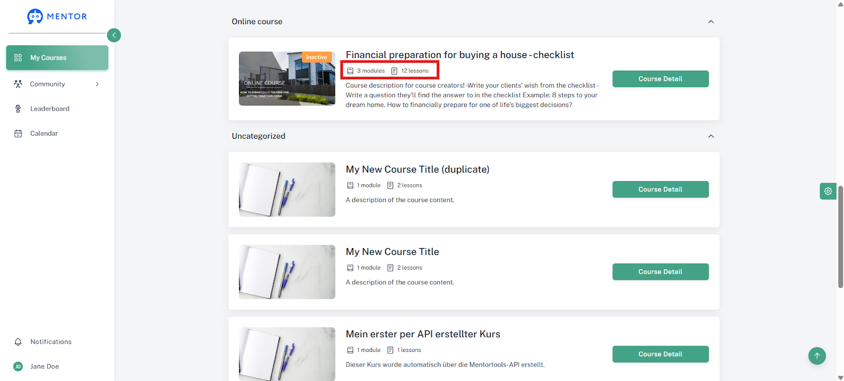Screen dimensions: 844x381
Task: Click the lessons icon next to 1 lessons
Action: [390, 350]
